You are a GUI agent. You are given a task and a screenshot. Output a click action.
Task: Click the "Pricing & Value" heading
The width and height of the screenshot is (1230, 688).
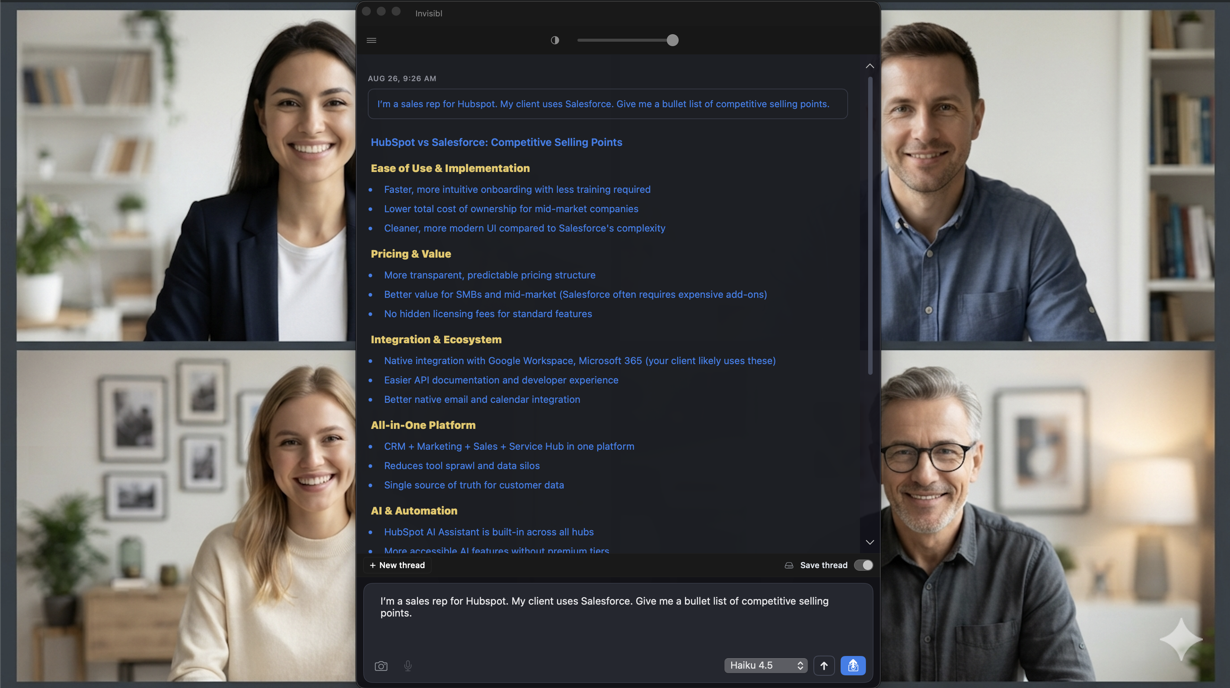(x=411, y=254)
